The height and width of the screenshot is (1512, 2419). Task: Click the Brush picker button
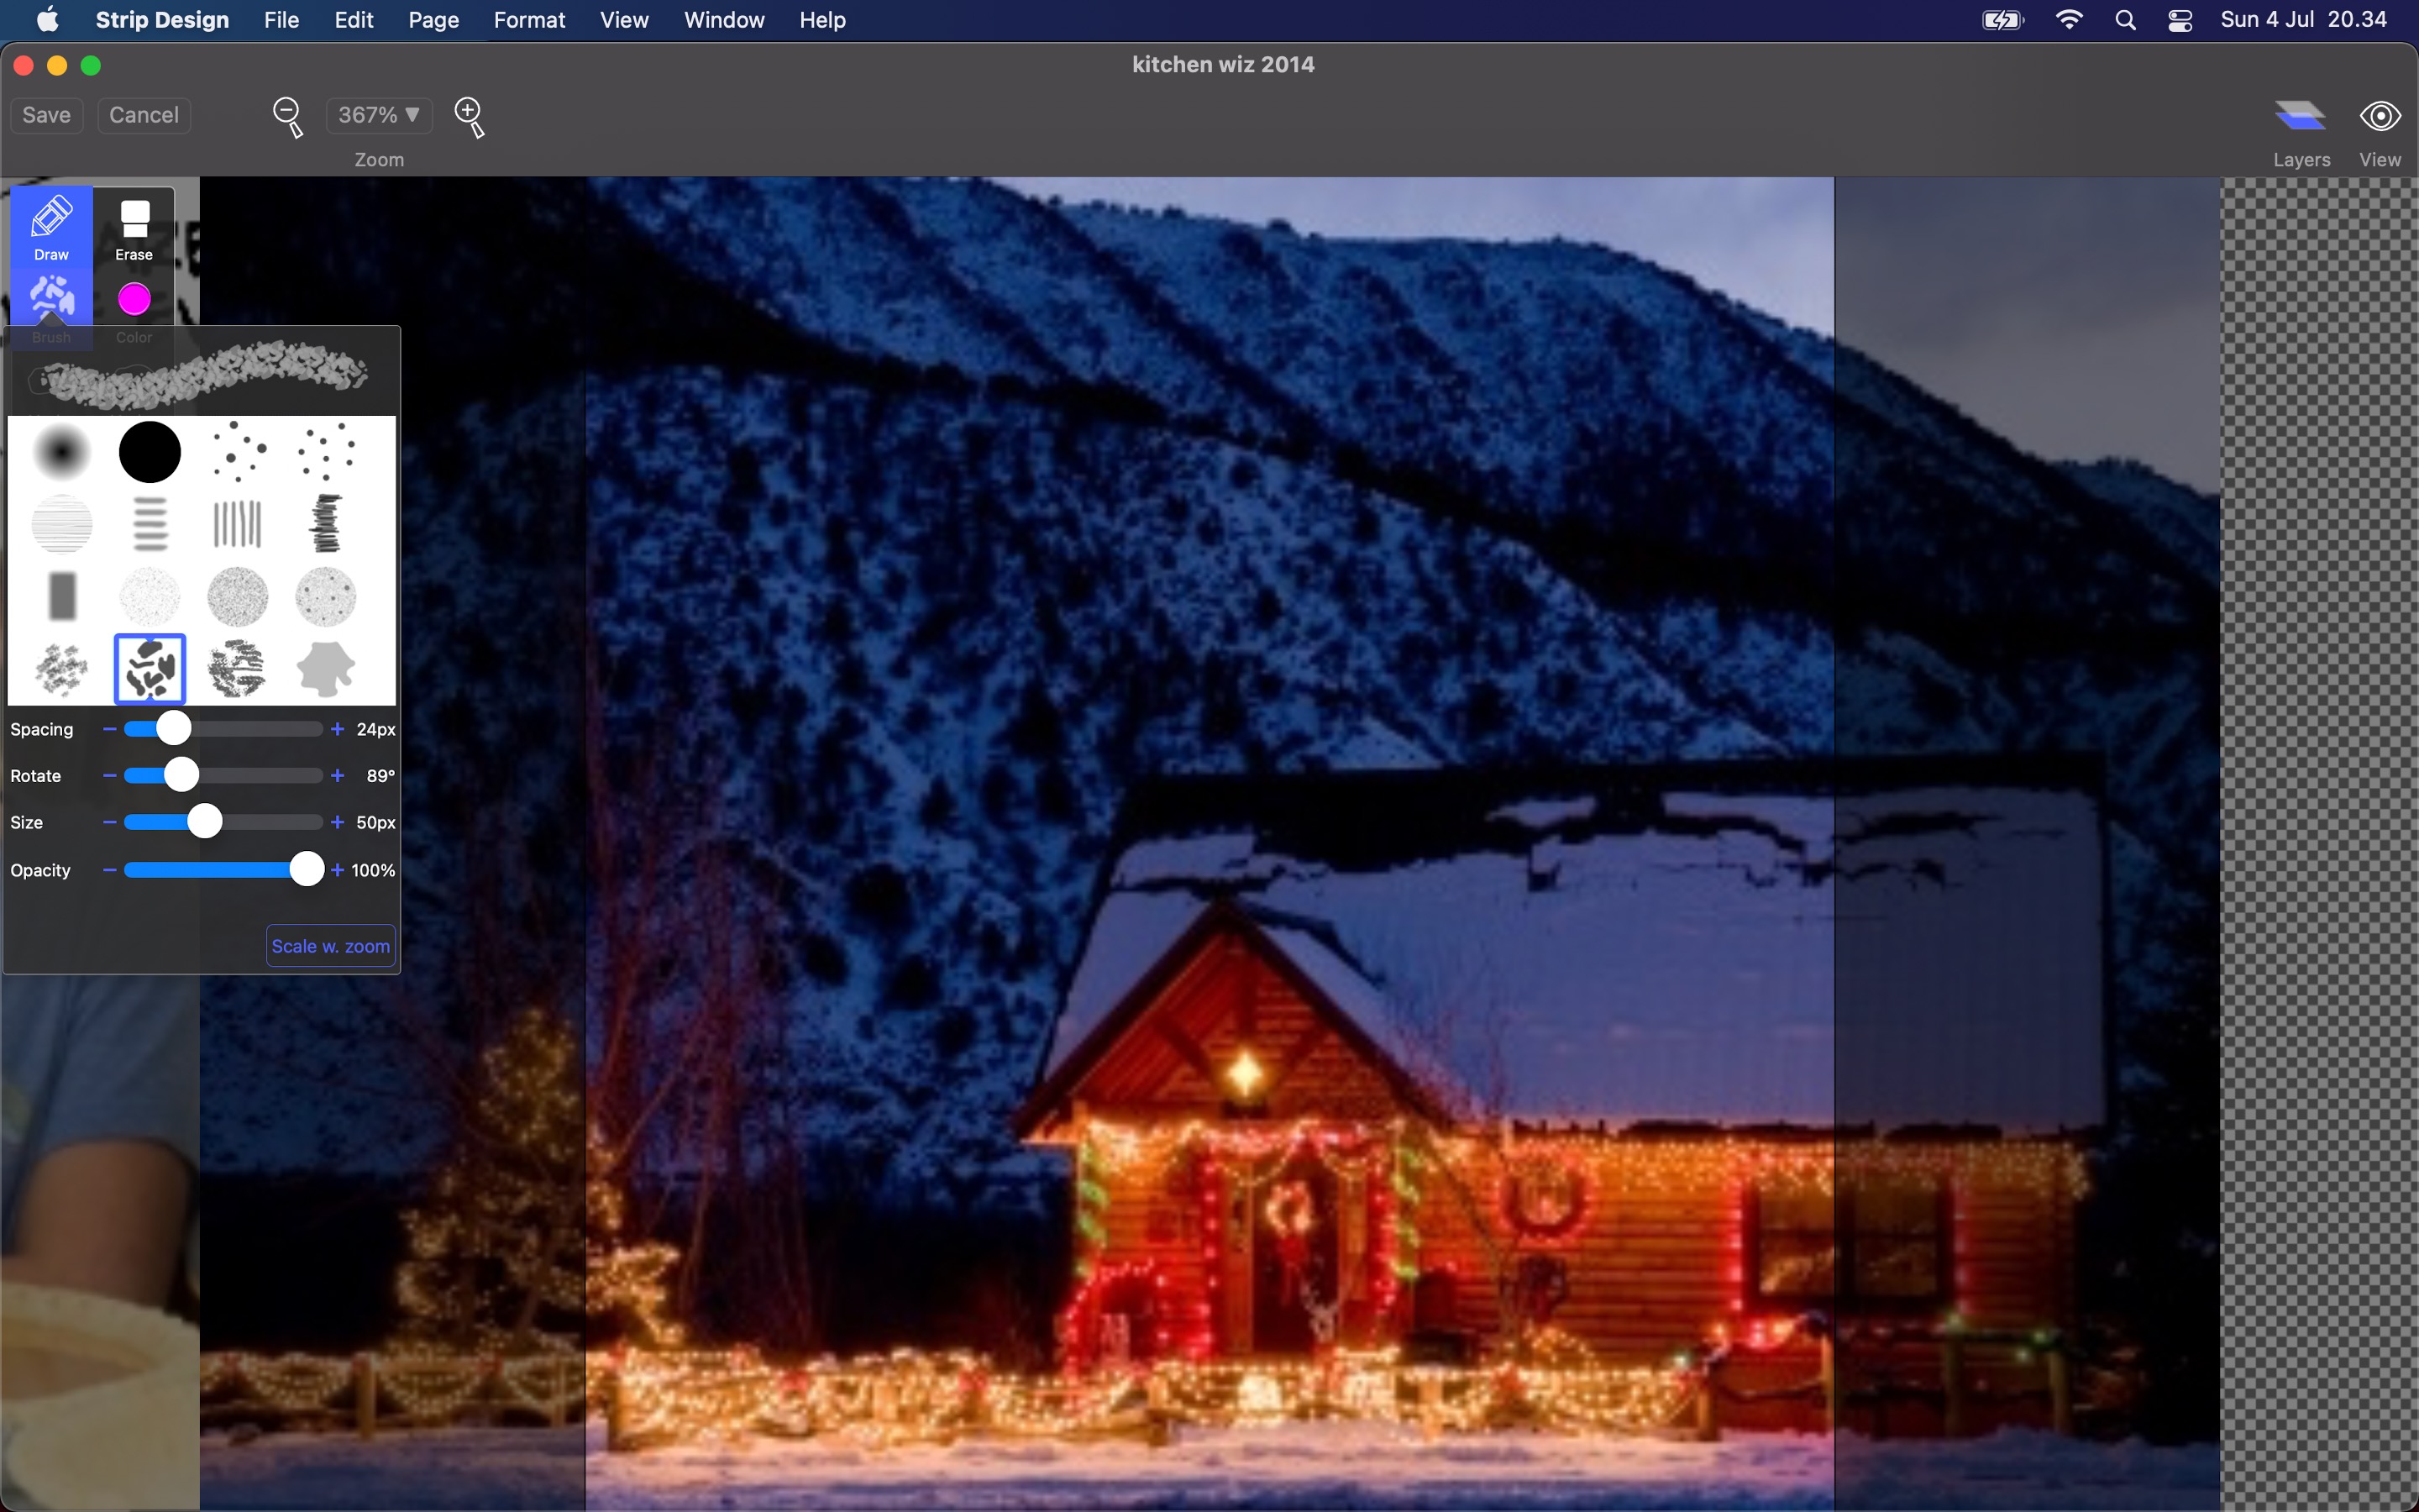(x=51, y=300)
